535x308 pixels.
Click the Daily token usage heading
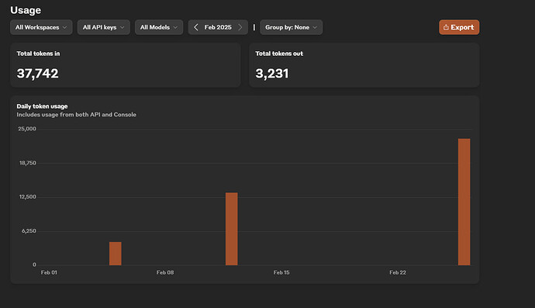(x=42, y=106)
